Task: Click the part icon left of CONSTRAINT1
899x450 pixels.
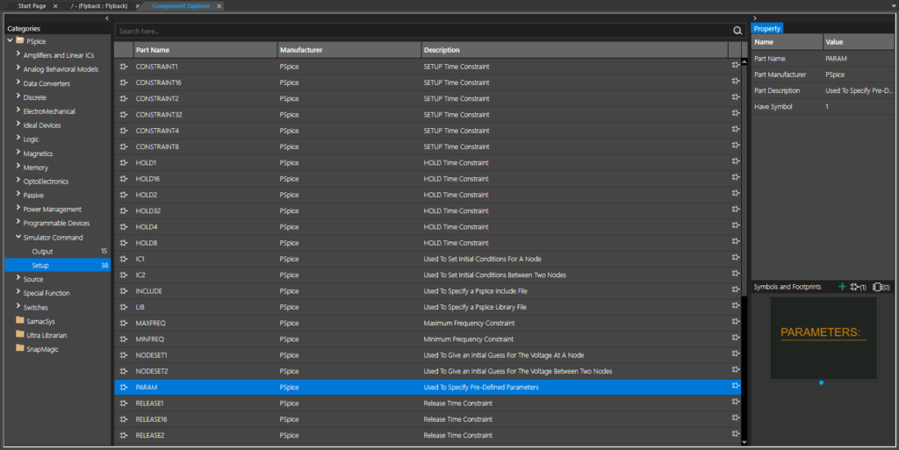Action: click(124, 67)
